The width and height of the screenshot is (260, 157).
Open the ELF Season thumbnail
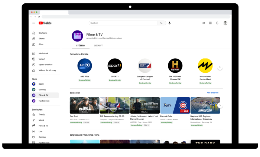(115, 105)
